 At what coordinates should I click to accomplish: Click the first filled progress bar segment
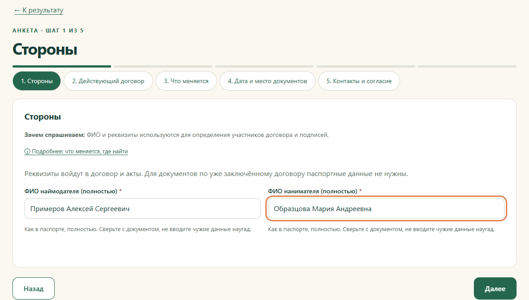[x=62, y=67]
